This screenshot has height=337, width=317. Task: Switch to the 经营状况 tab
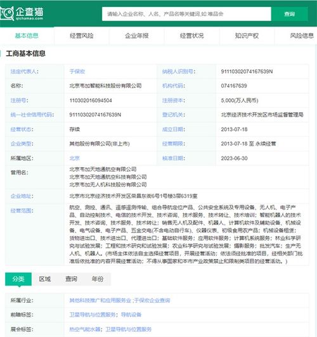click(192, 35)
